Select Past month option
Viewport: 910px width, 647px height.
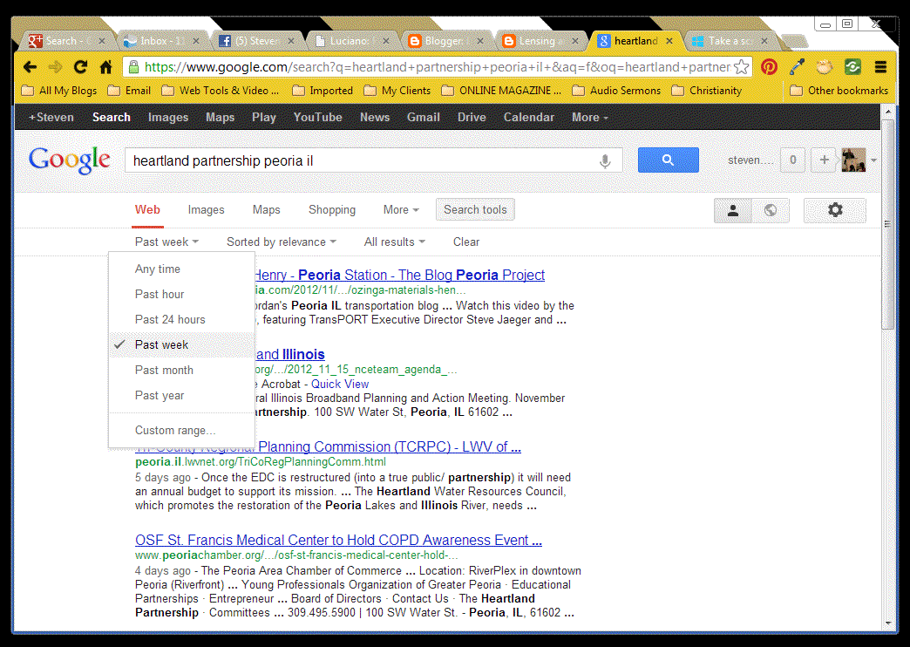tap(181, 370)
